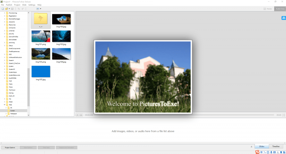
Task: Open the Help menu
Action: [39, 5]
